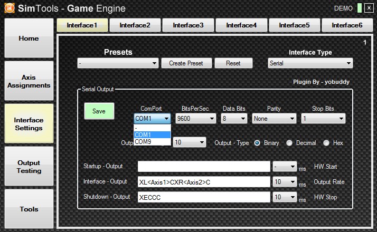Select Decimal output type
Image resolution: width=377 pixels, height=232 pixels.
[289, 143]
